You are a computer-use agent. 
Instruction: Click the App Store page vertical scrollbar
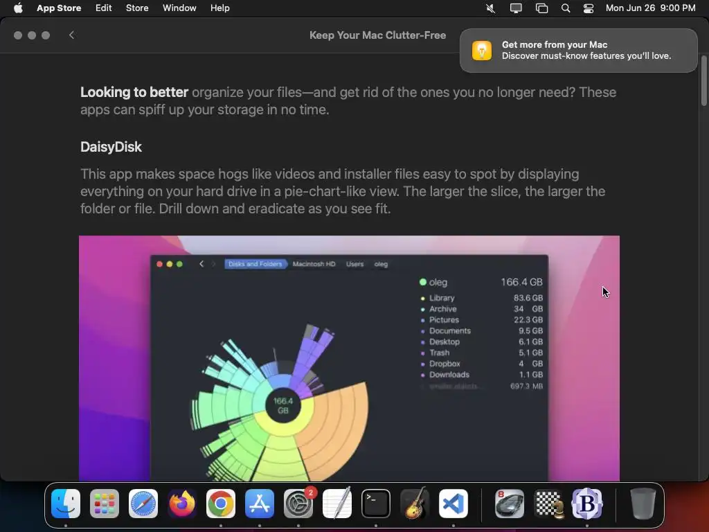[703, 82]
